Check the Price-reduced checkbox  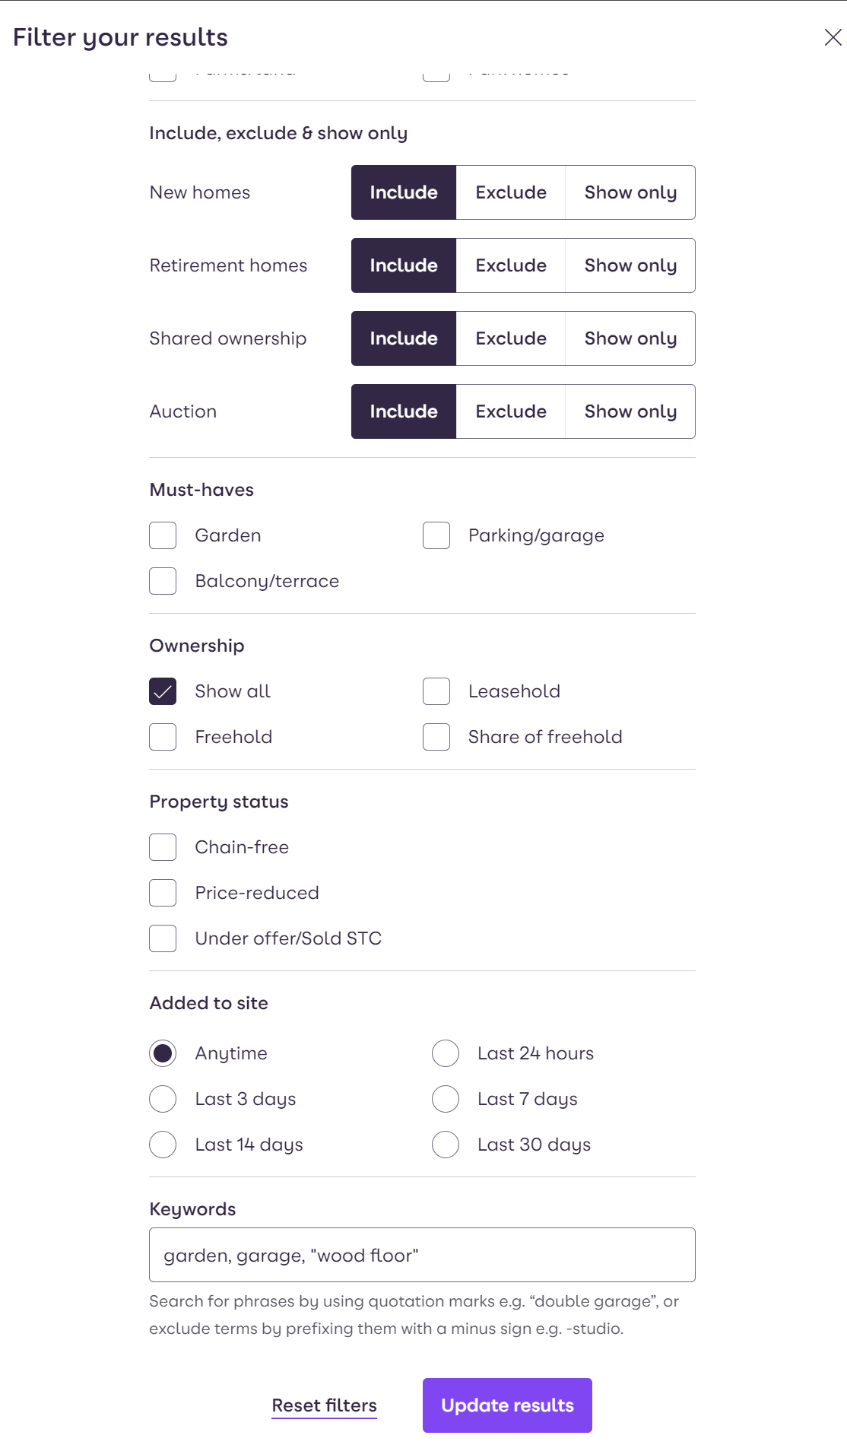[x=163, y=893]
